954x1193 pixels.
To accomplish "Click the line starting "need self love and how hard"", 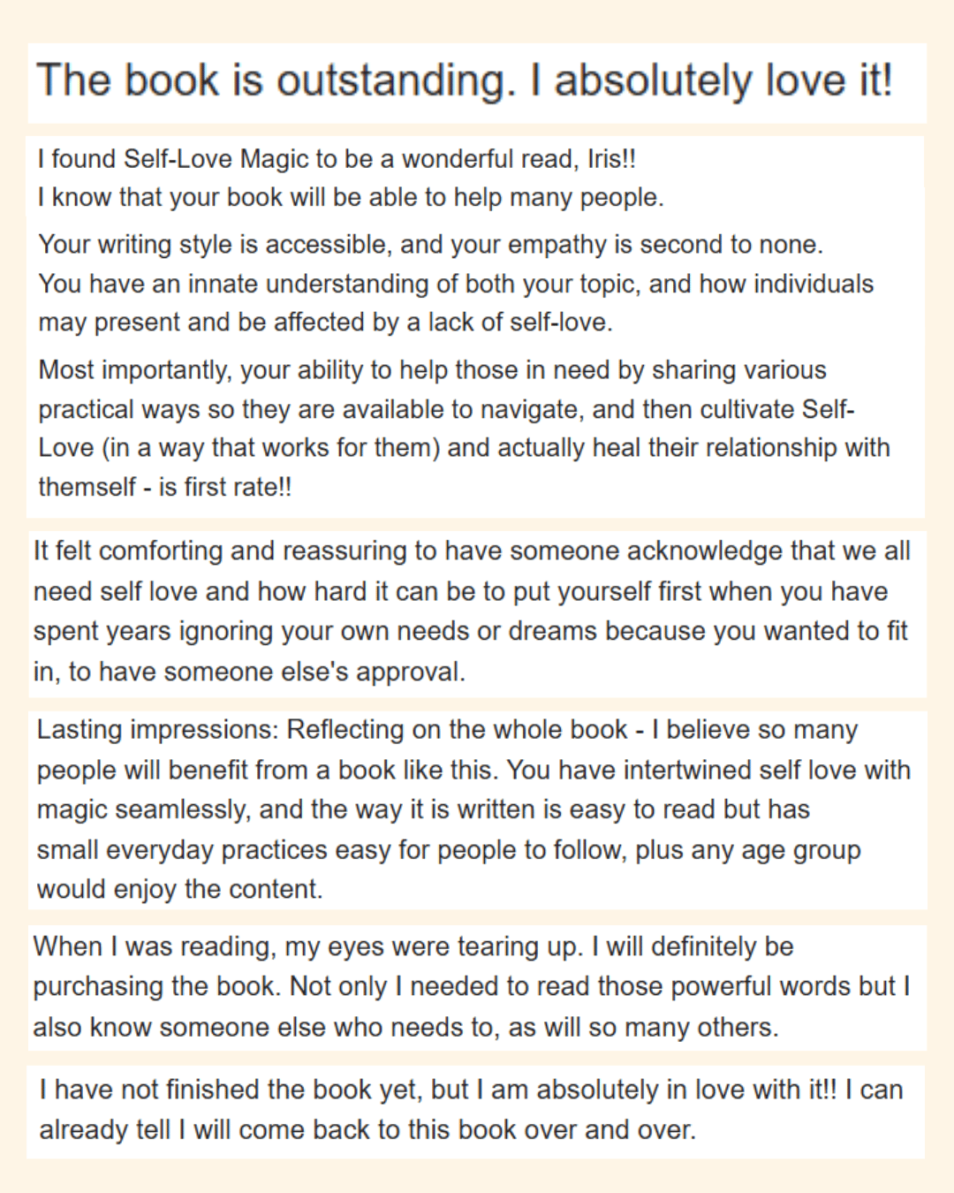I will tap(460, 591).
